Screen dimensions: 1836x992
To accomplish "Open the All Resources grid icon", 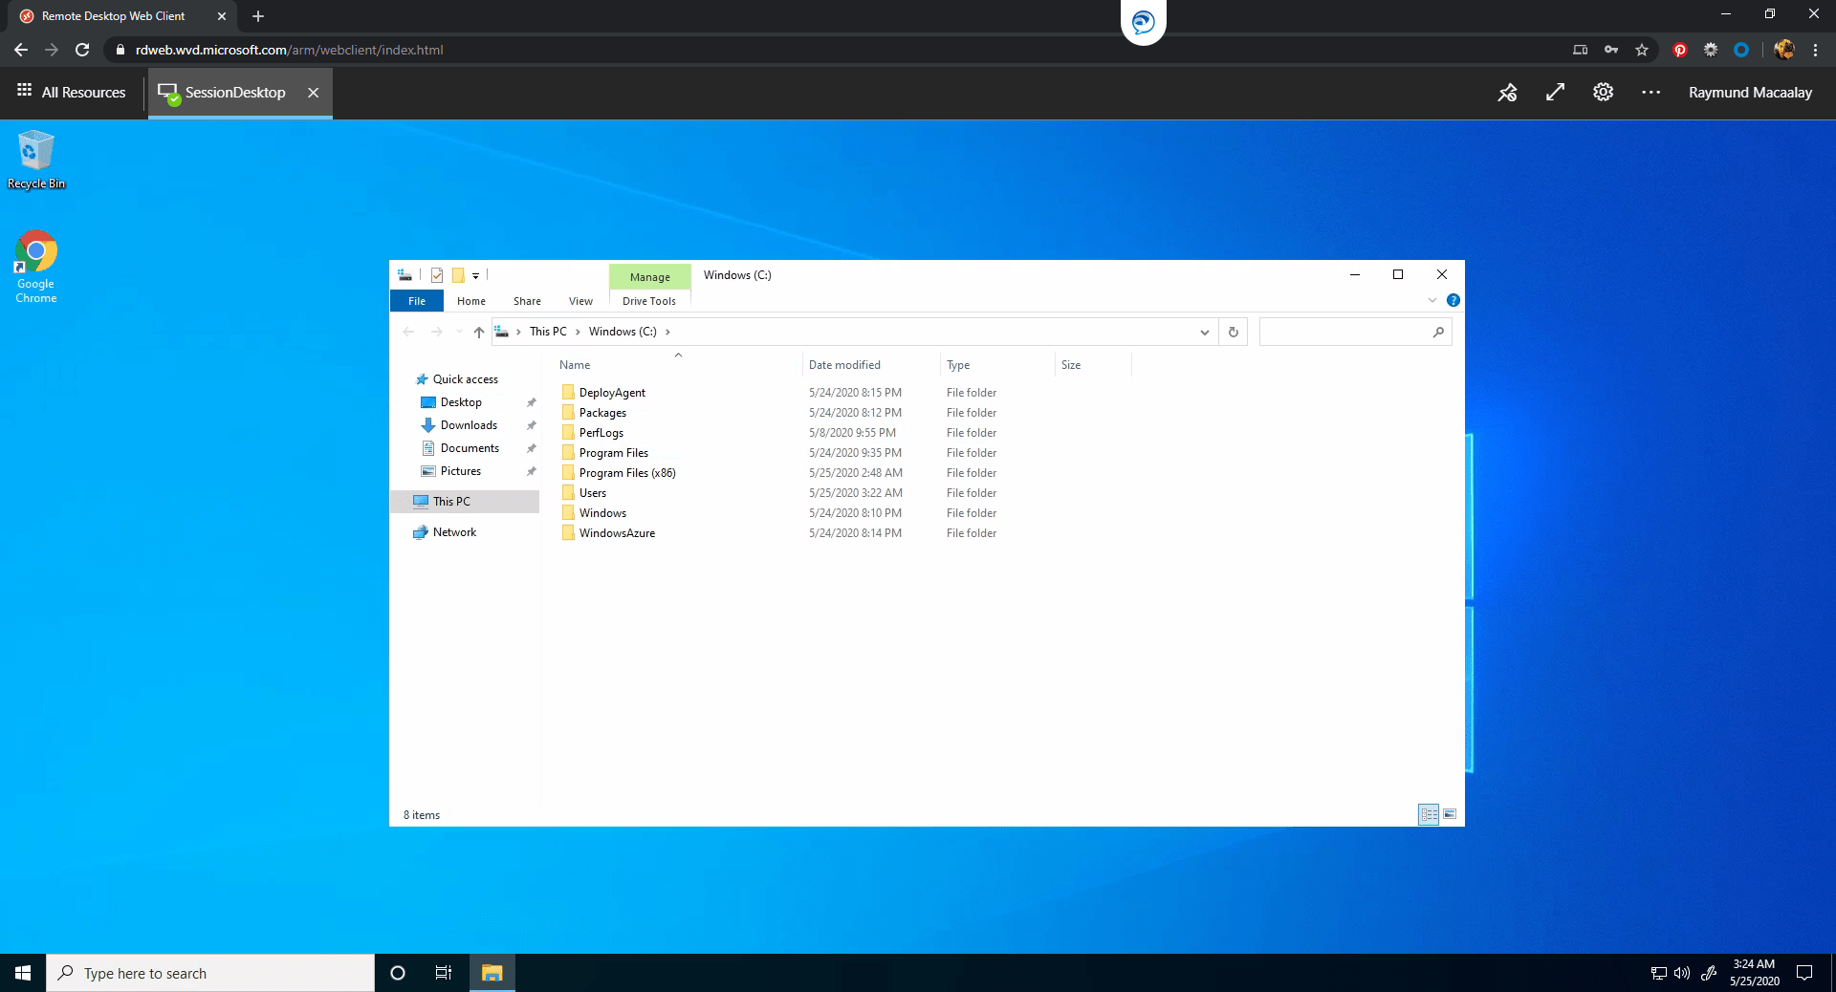I will (22, 92).
